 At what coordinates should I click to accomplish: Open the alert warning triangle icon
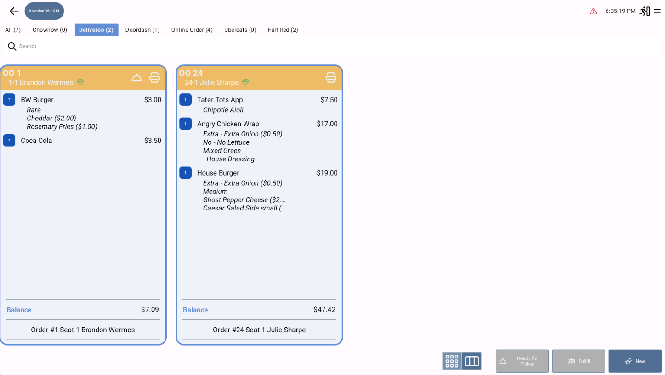pyautogui.click(x=592, y=11)
